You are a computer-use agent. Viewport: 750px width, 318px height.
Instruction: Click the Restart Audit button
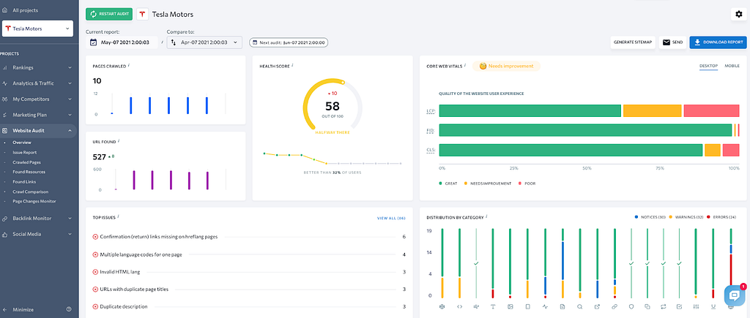coord(109,15)
